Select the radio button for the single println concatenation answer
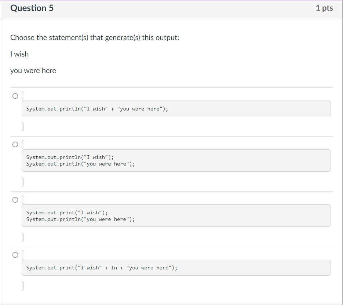The image size is (343, 305). [x=15, y=96]
